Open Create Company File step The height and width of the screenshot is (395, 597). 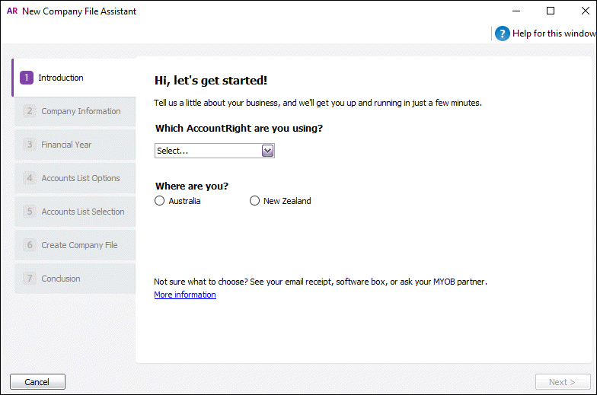(79, 245)
